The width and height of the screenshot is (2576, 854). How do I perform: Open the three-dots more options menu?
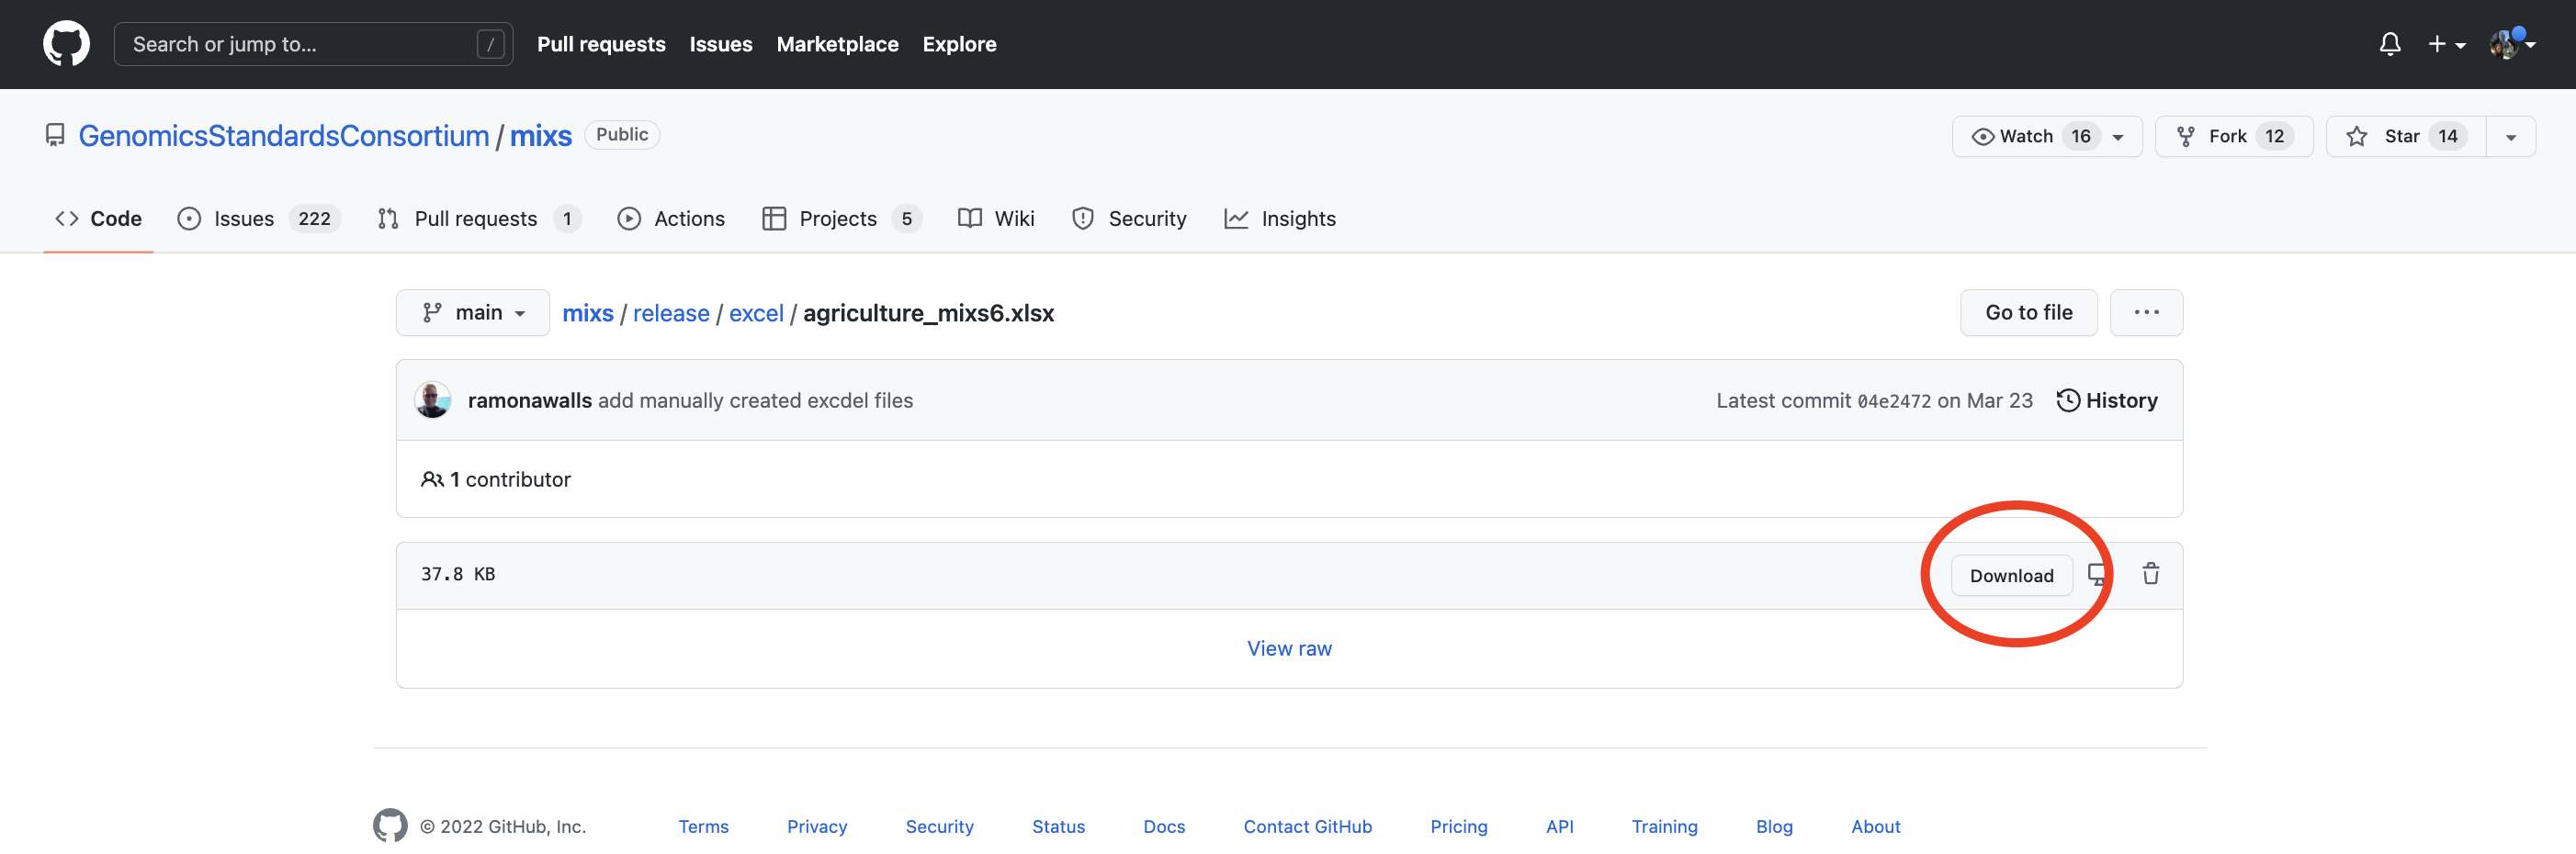2146,313
